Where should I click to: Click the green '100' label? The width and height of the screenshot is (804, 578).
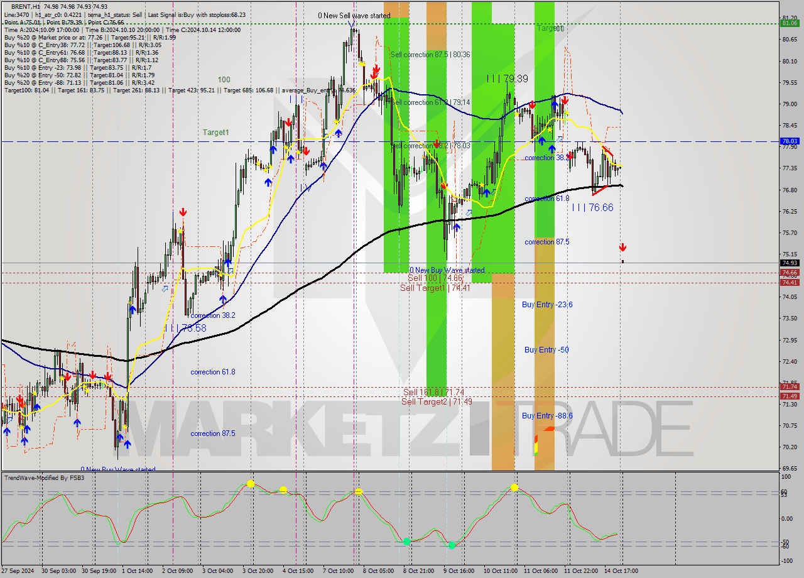[x=224, y=80]
